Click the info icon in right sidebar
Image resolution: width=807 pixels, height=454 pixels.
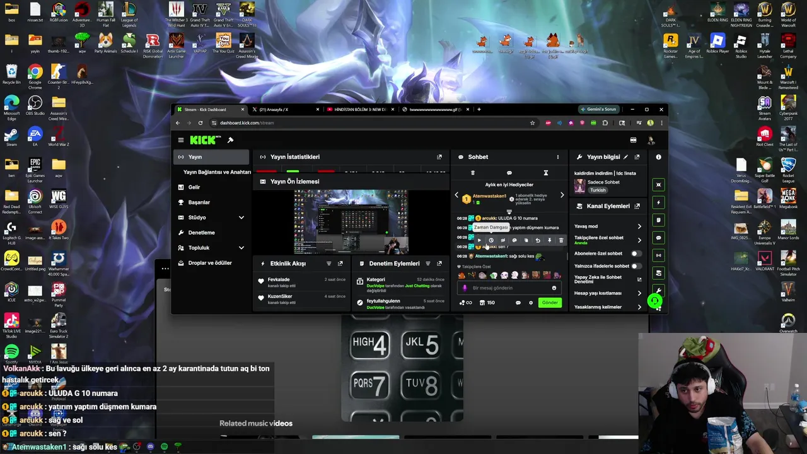coord(658,157)
